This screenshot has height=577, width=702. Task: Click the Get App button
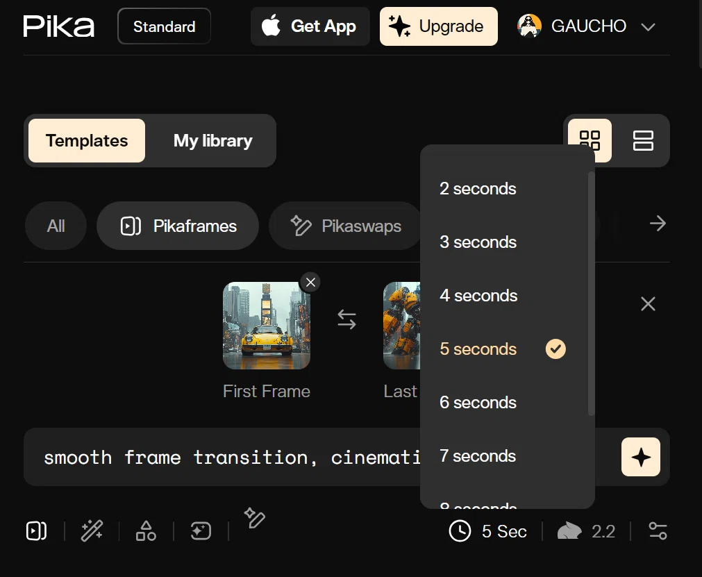point(310,26)
